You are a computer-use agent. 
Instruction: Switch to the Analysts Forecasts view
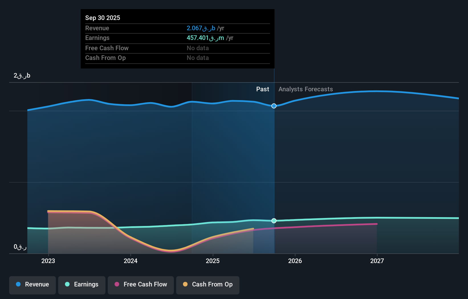305,89
